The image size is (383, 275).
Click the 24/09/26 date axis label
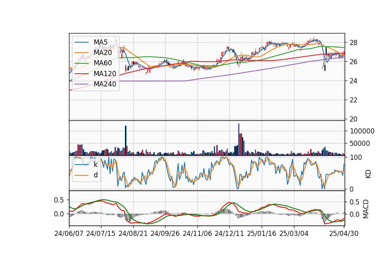click(x=165, y=234)
